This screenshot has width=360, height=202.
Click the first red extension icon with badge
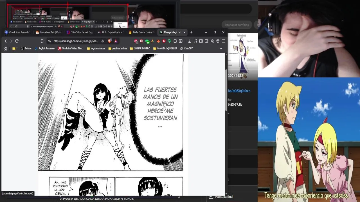tap(136, 41)
